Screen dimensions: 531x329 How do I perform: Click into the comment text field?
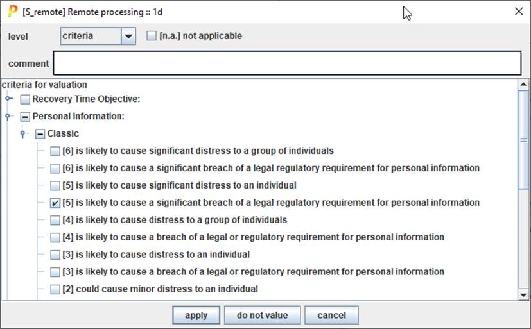coord(286,63)
